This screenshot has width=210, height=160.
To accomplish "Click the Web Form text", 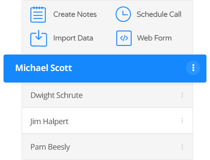I will tap(154, 38).
